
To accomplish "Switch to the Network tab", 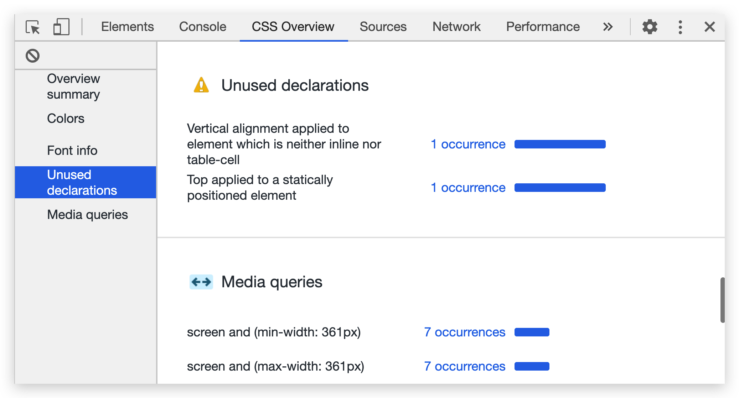I will 456,27.
